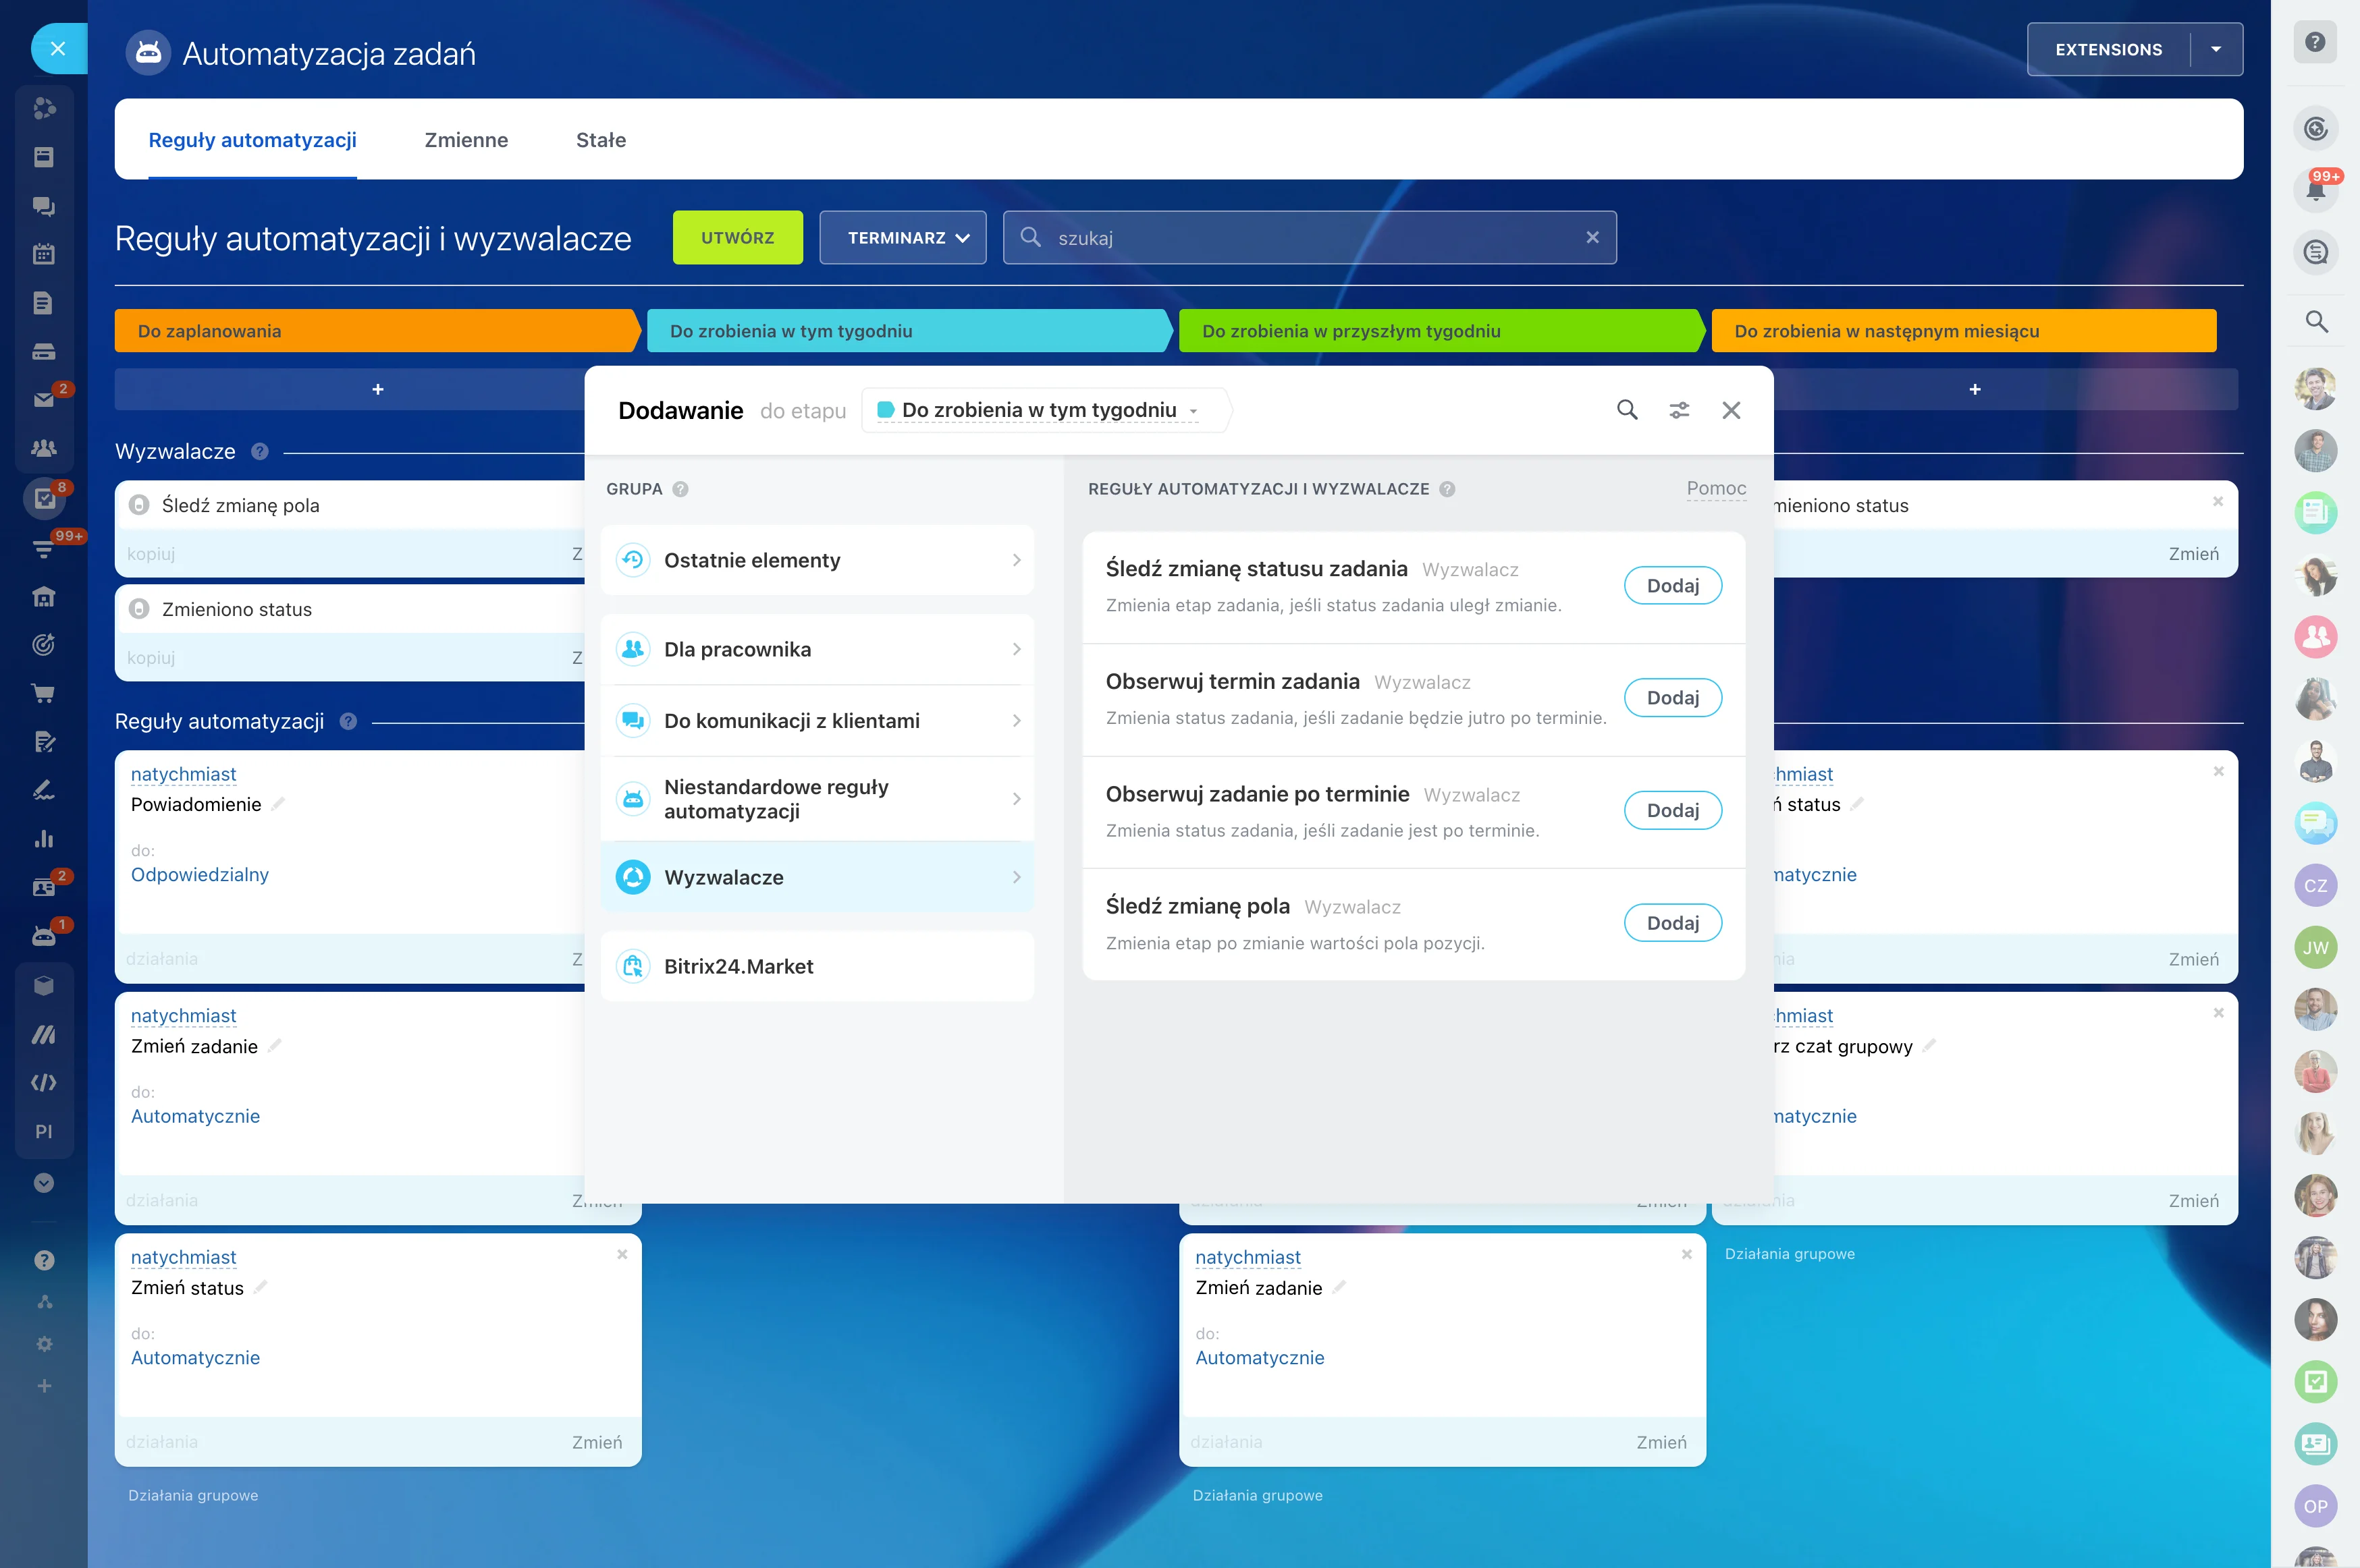Click the shopping cart icon in sidebar

[x=43, y=693]
